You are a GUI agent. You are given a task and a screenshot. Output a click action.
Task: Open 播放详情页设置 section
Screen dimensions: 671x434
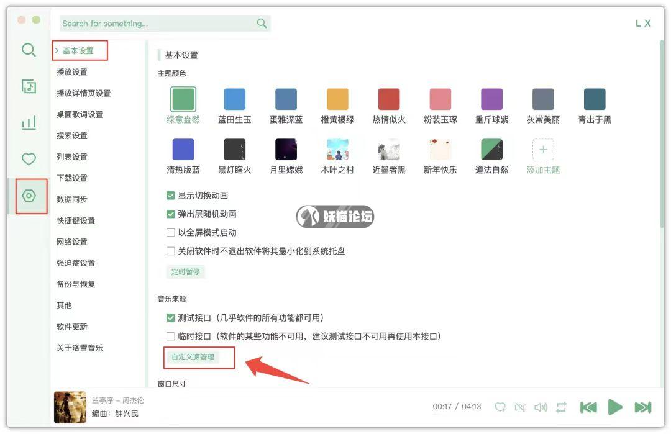83,93
